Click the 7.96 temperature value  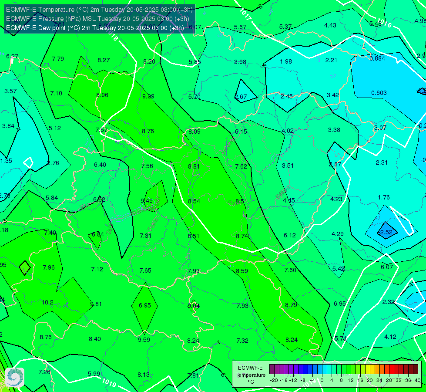pos(49,267)
